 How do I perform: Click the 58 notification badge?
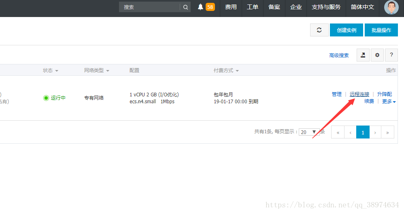click(210, 7)
